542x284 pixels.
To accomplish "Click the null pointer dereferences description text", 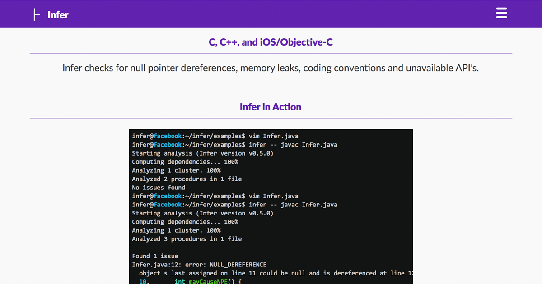I will point(271,69).
